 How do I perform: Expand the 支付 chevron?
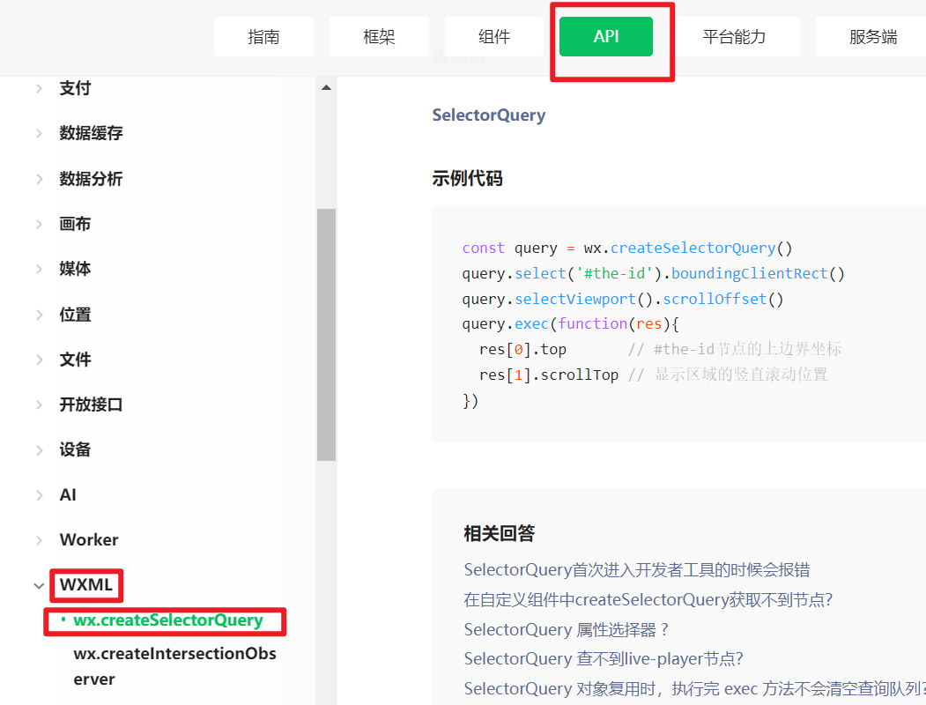[x=39, y=89]
